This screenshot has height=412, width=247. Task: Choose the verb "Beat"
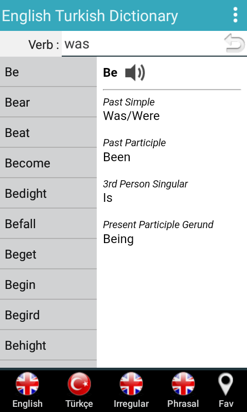click(48, 132)
